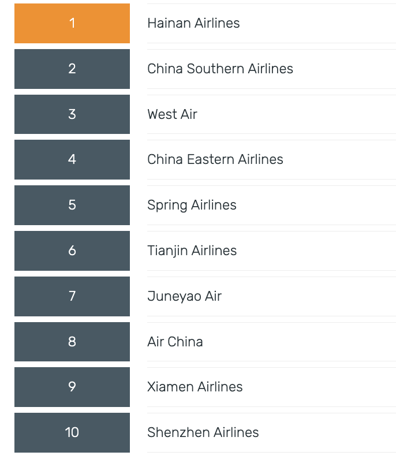Select the West Air entry
The width and height of the screenshot is (396, 463).
[172, 114]
